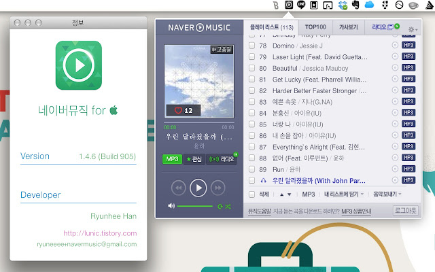Check the box for Laser Light
The height and width of the screenshot is (272, 435).
[x=251, y=56]
